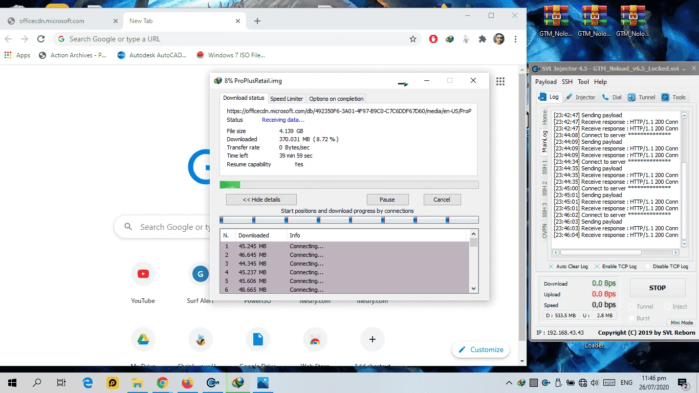Open the Chrome Extensions puzzle icon

tap(482, 39)
